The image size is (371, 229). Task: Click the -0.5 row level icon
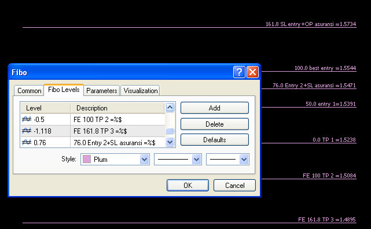click(27, 119)
